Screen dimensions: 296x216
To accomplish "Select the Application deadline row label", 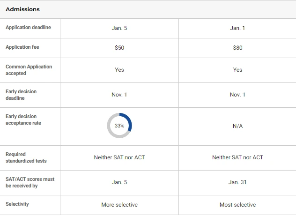I will click(x=28, y=28).
